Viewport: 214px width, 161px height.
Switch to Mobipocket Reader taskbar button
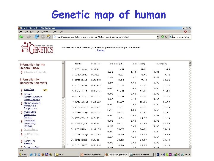[141, 154]
